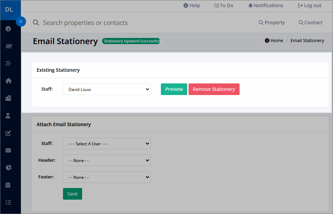
Task: Open the envelope mail icon in sidebar
Action: click(8, 150)
